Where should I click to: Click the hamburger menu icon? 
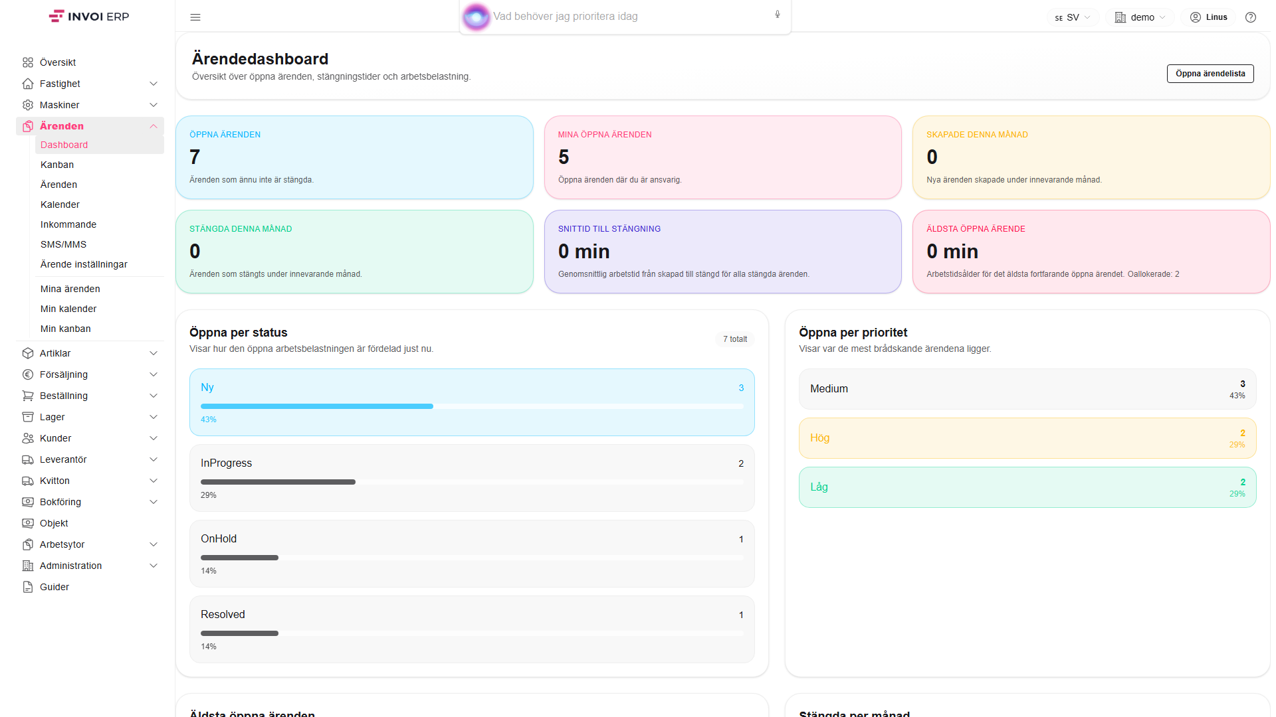point(195,17)
